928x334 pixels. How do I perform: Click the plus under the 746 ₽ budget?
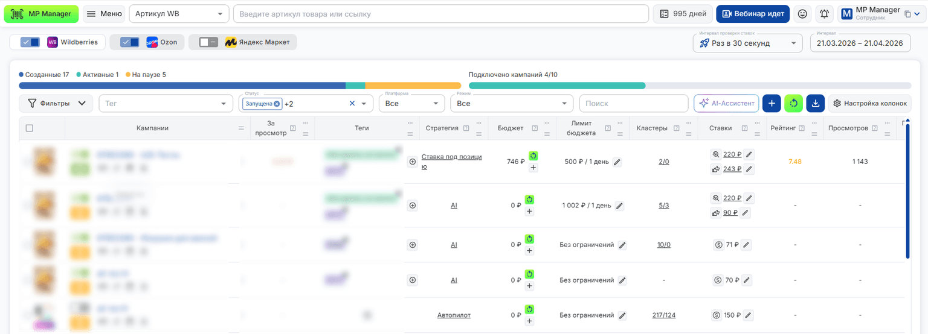point(533,168)
